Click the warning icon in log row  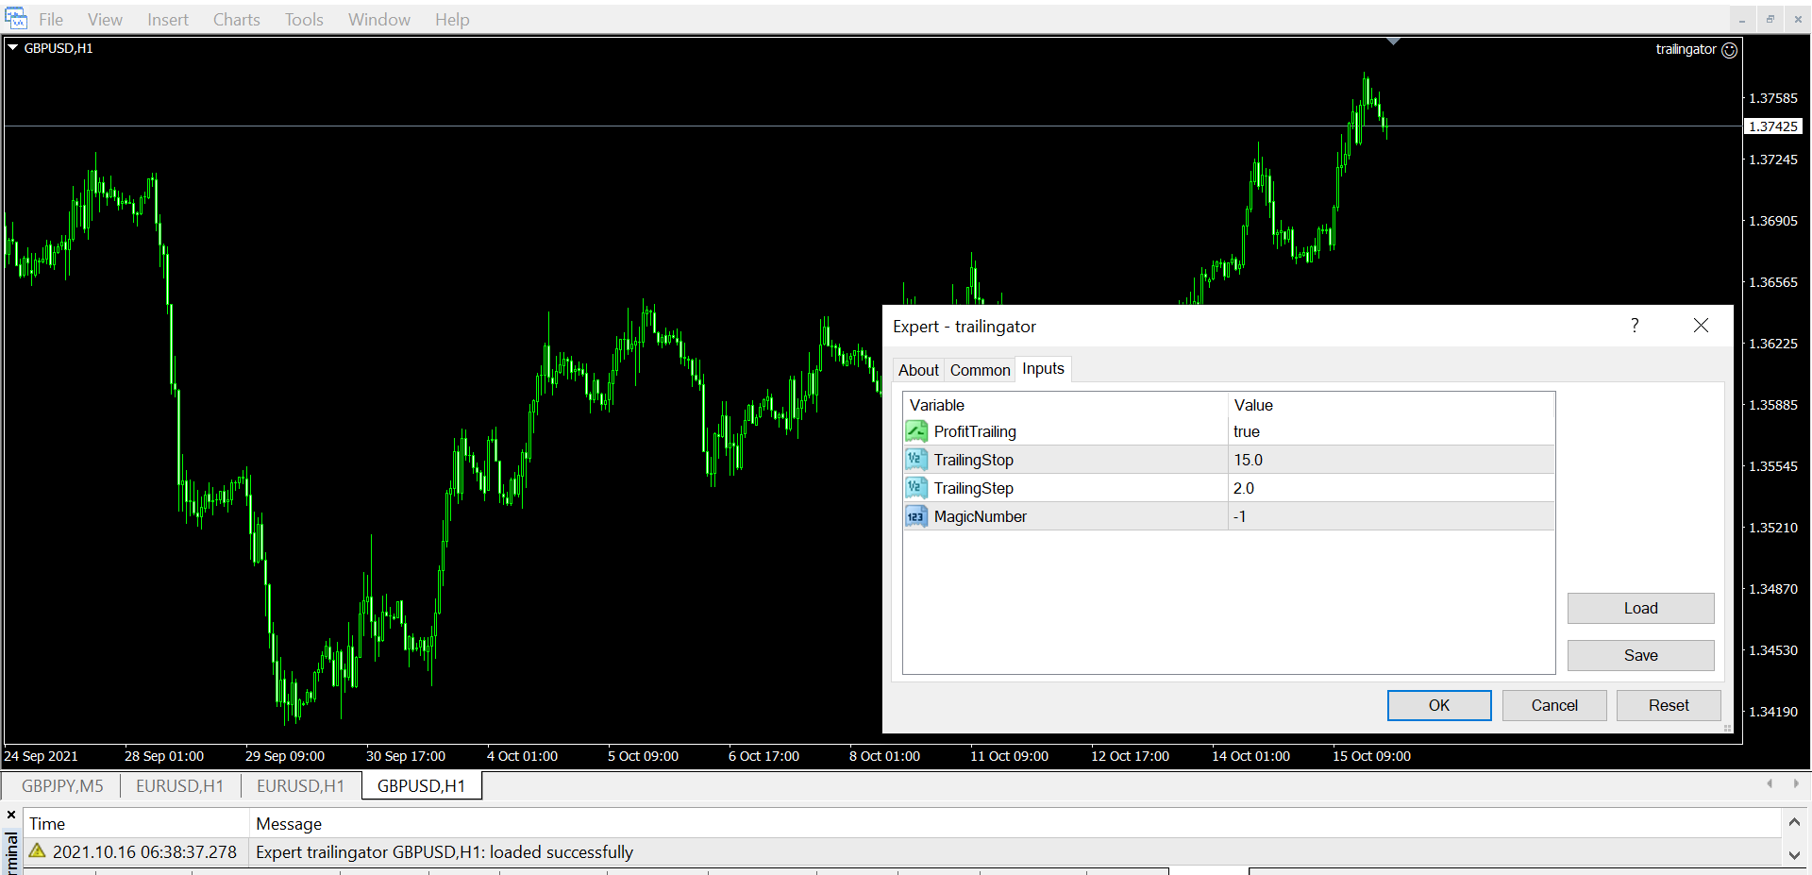38,851
